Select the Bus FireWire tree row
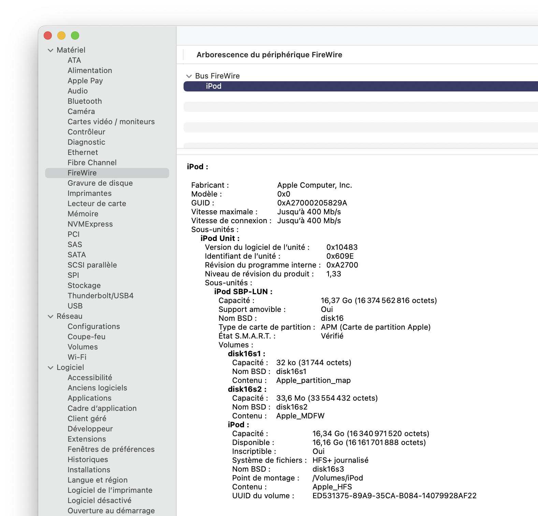538x516 pixels. pos(217,76)
